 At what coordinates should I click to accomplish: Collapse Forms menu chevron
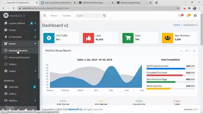pyautogui.click(x=35, y=44)
